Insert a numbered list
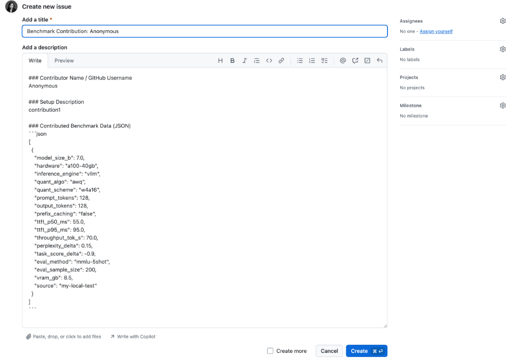 point(312,60)
